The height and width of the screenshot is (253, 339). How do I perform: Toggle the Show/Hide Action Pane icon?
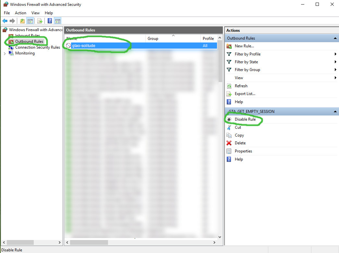[x=58, y=21]
